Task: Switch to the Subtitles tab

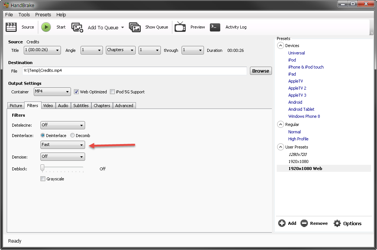Action: 81,106
